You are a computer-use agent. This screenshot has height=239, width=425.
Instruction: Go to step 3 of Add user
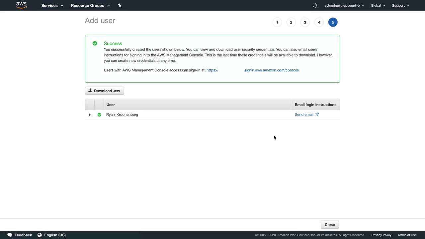click(305, 22)
